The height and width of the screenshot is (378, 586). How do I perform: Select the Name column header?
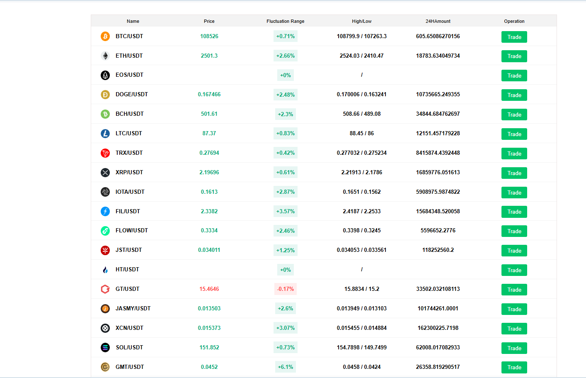coord(133,21)
